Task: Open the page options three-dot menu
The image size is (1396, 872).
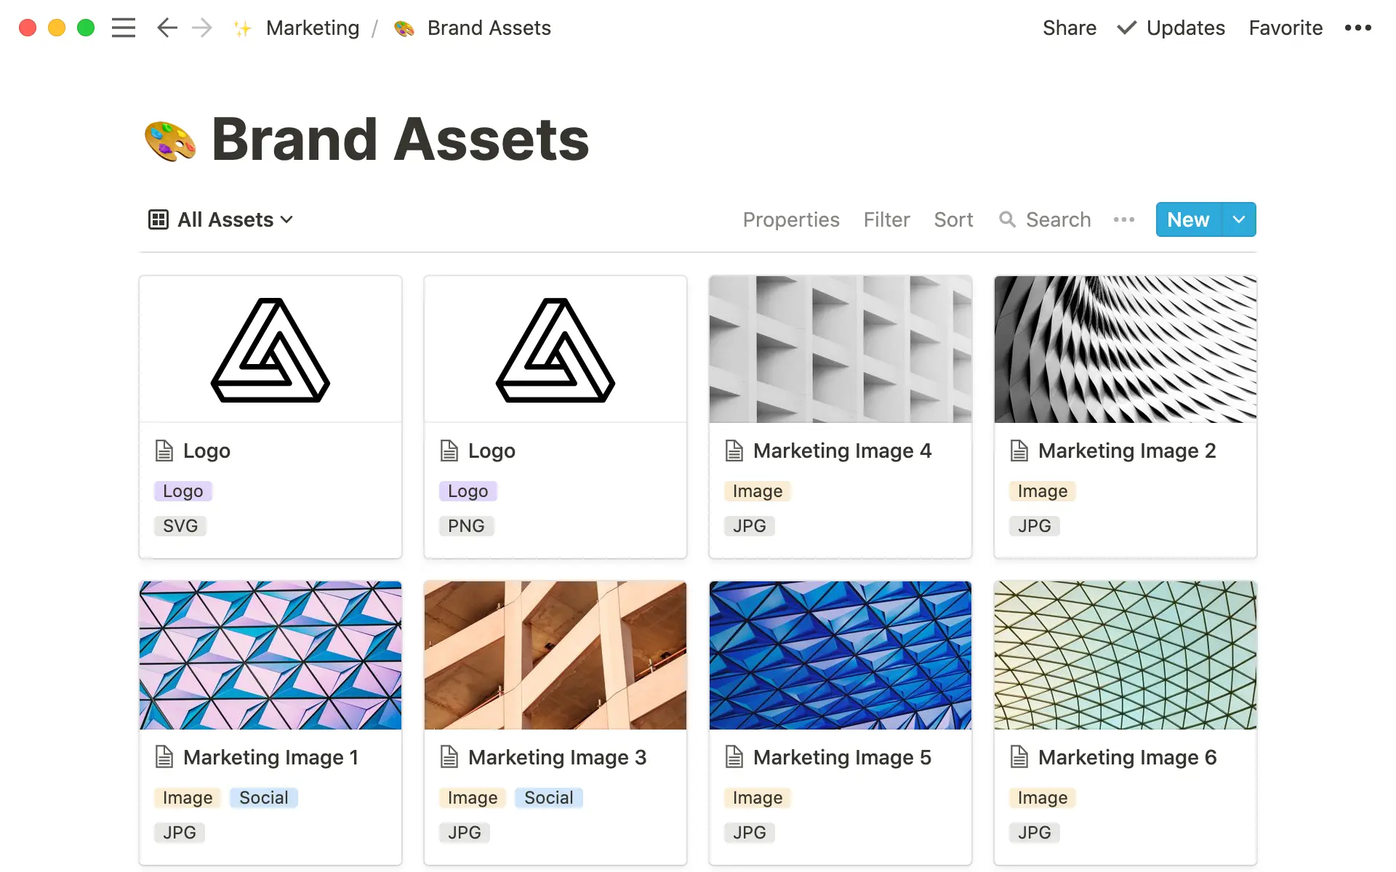Action: (x=1357, y=28)
